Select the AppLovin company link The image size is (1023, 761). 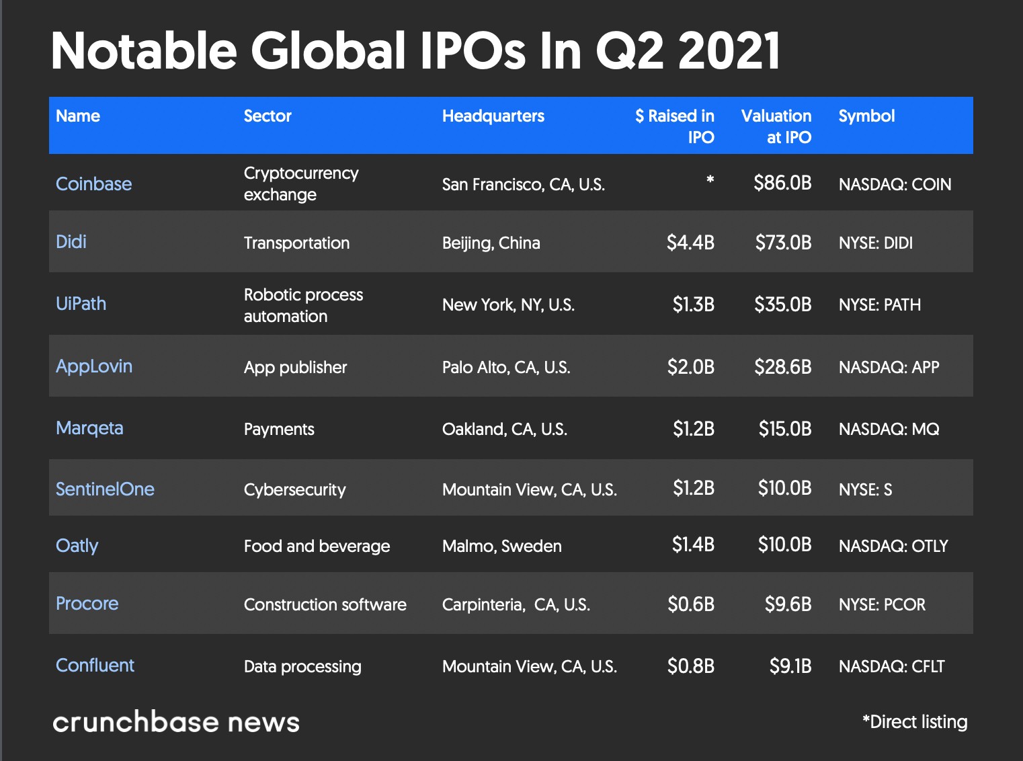pos(94,366)
